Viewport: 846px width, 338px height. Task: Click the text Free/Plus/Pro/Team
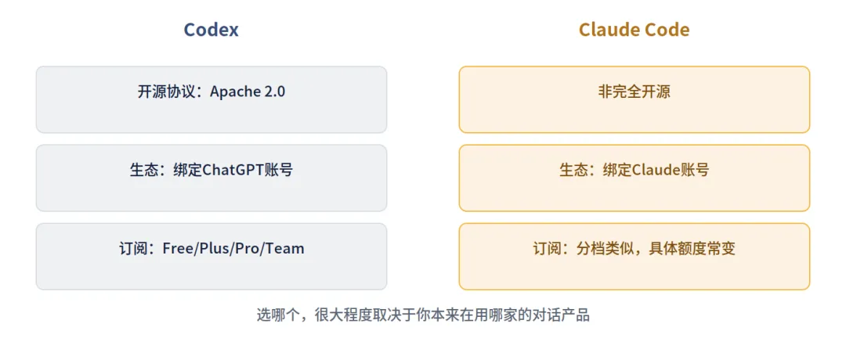click(233, 249)
